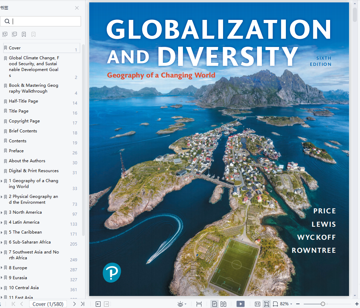
Task: Click page number 361 for Central Asia
Action: tap(73, 289)
